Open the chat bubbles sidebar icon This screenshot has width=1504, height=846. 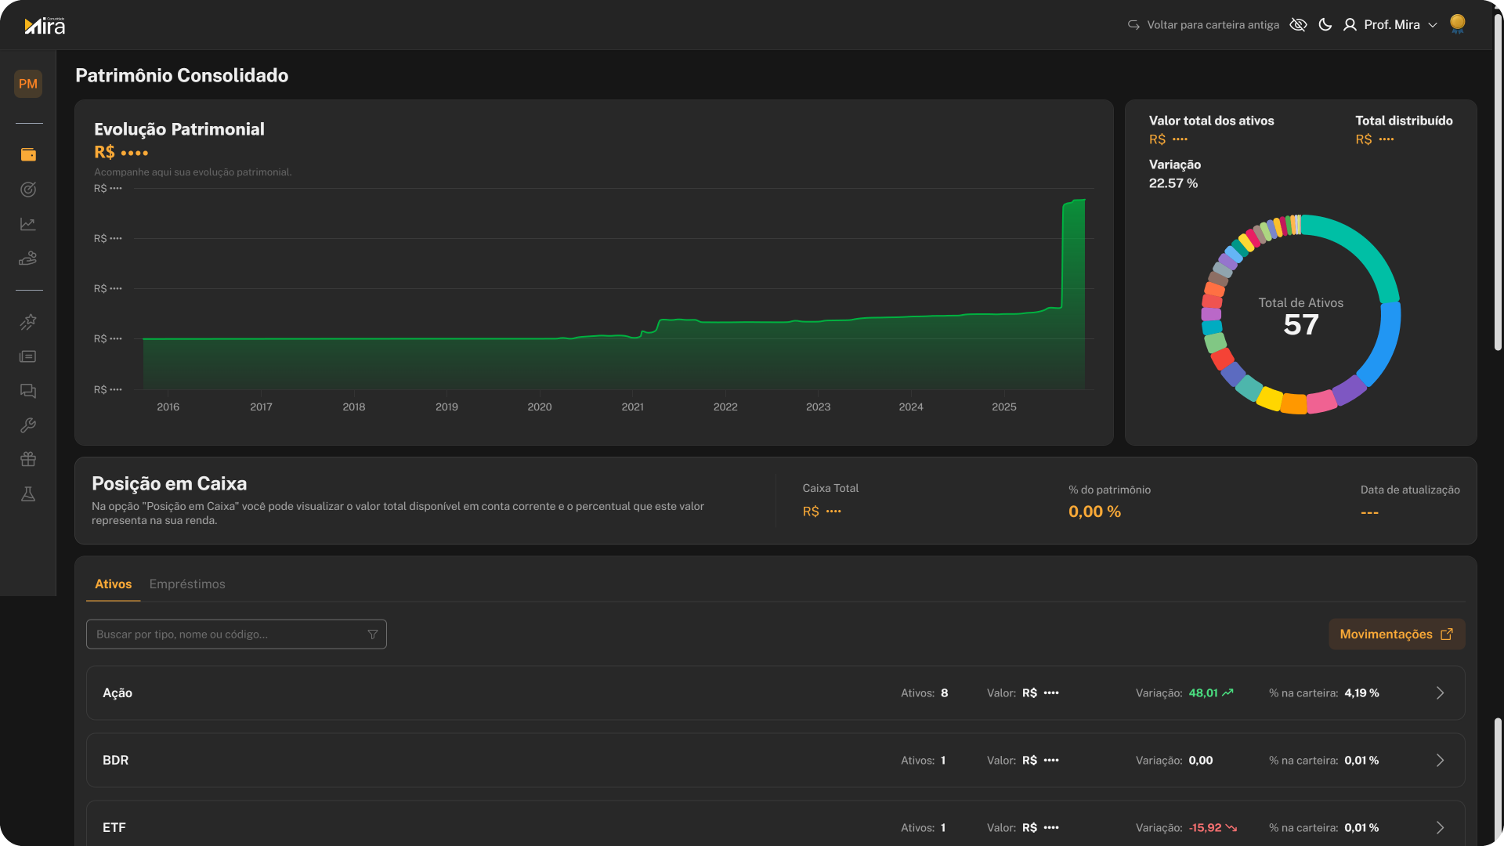(x=28, y=391)
